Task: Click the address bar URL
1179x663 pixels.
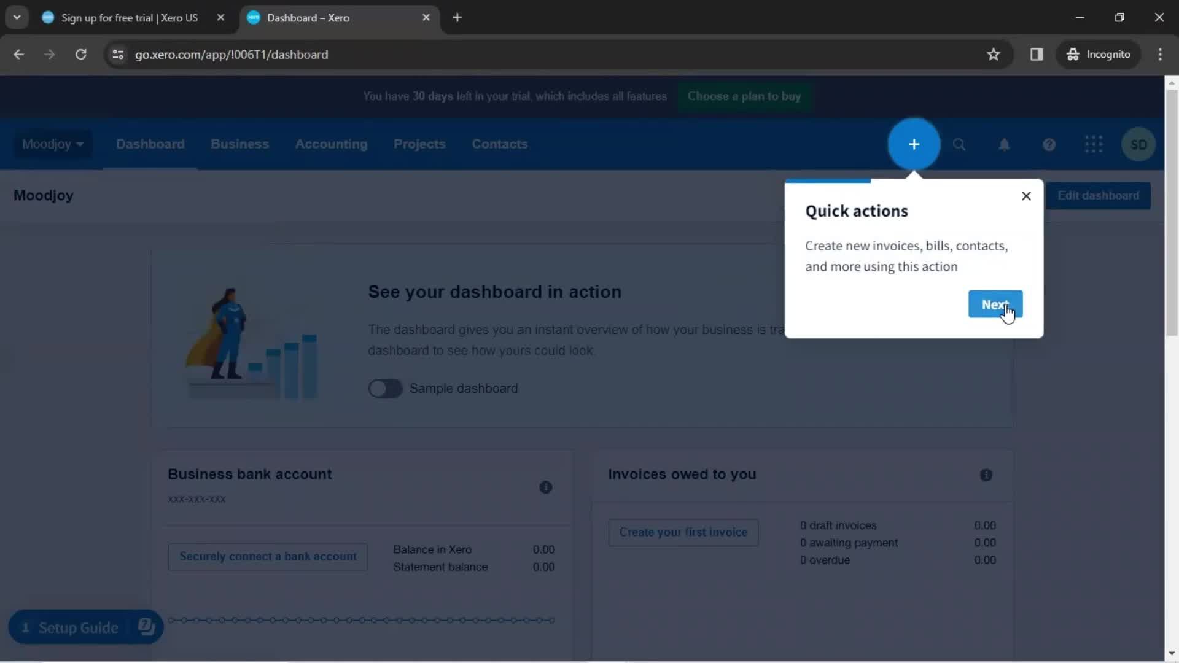Action: coord(232,55)
